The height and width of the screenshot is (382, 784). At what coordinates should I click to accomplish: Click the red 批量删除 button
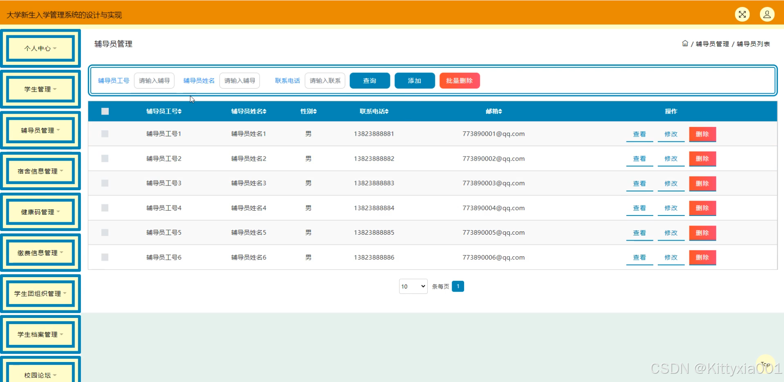coord(459,81)
